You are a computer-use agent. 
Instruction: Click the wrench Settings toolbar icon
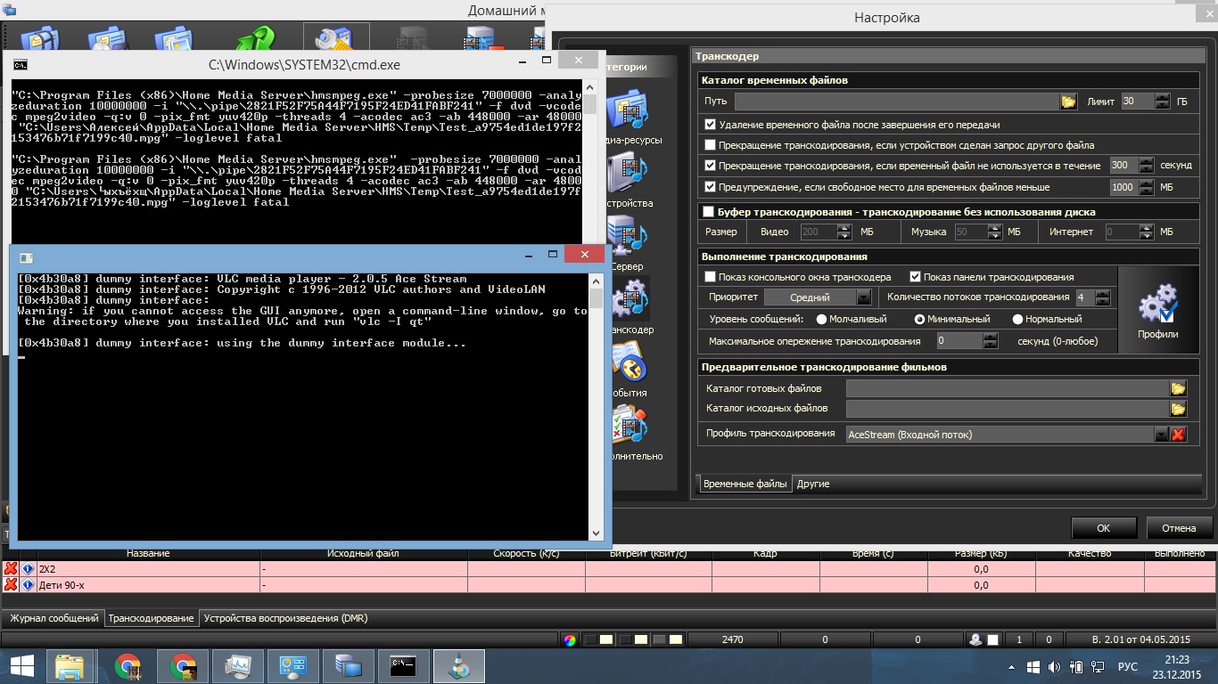pyautogui.click(x=336, y=37)
